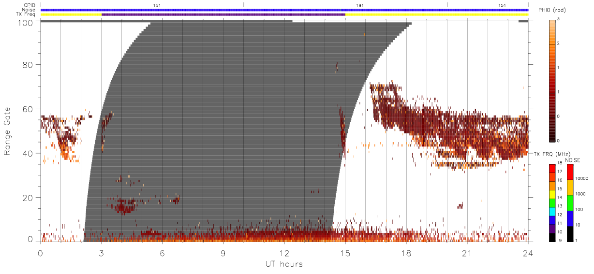Click the TX Freq row label

point(26,14)
